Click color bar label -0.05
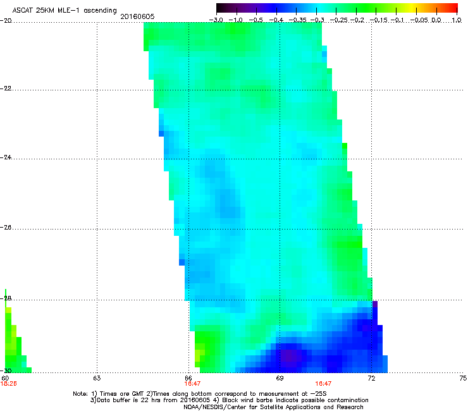The height and width of the screenshot is (411, 468). coord(419,20)
